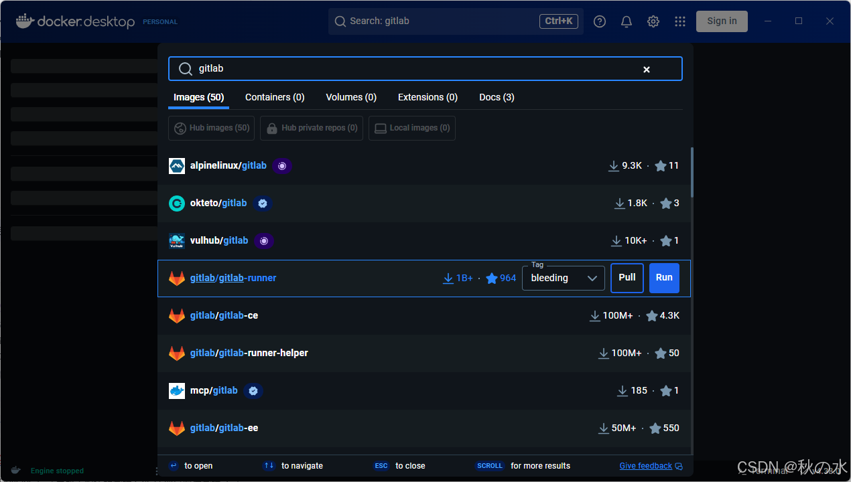This screenshot has width=851, height=482.
Task: Click the gitlab-runner fox logo
Action: [x=177, y=278]
